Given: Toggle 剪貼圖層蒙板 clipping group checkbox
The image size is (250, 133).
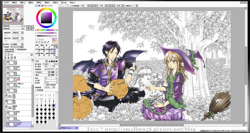Looking at the screenshot, I should coord(16,50).
